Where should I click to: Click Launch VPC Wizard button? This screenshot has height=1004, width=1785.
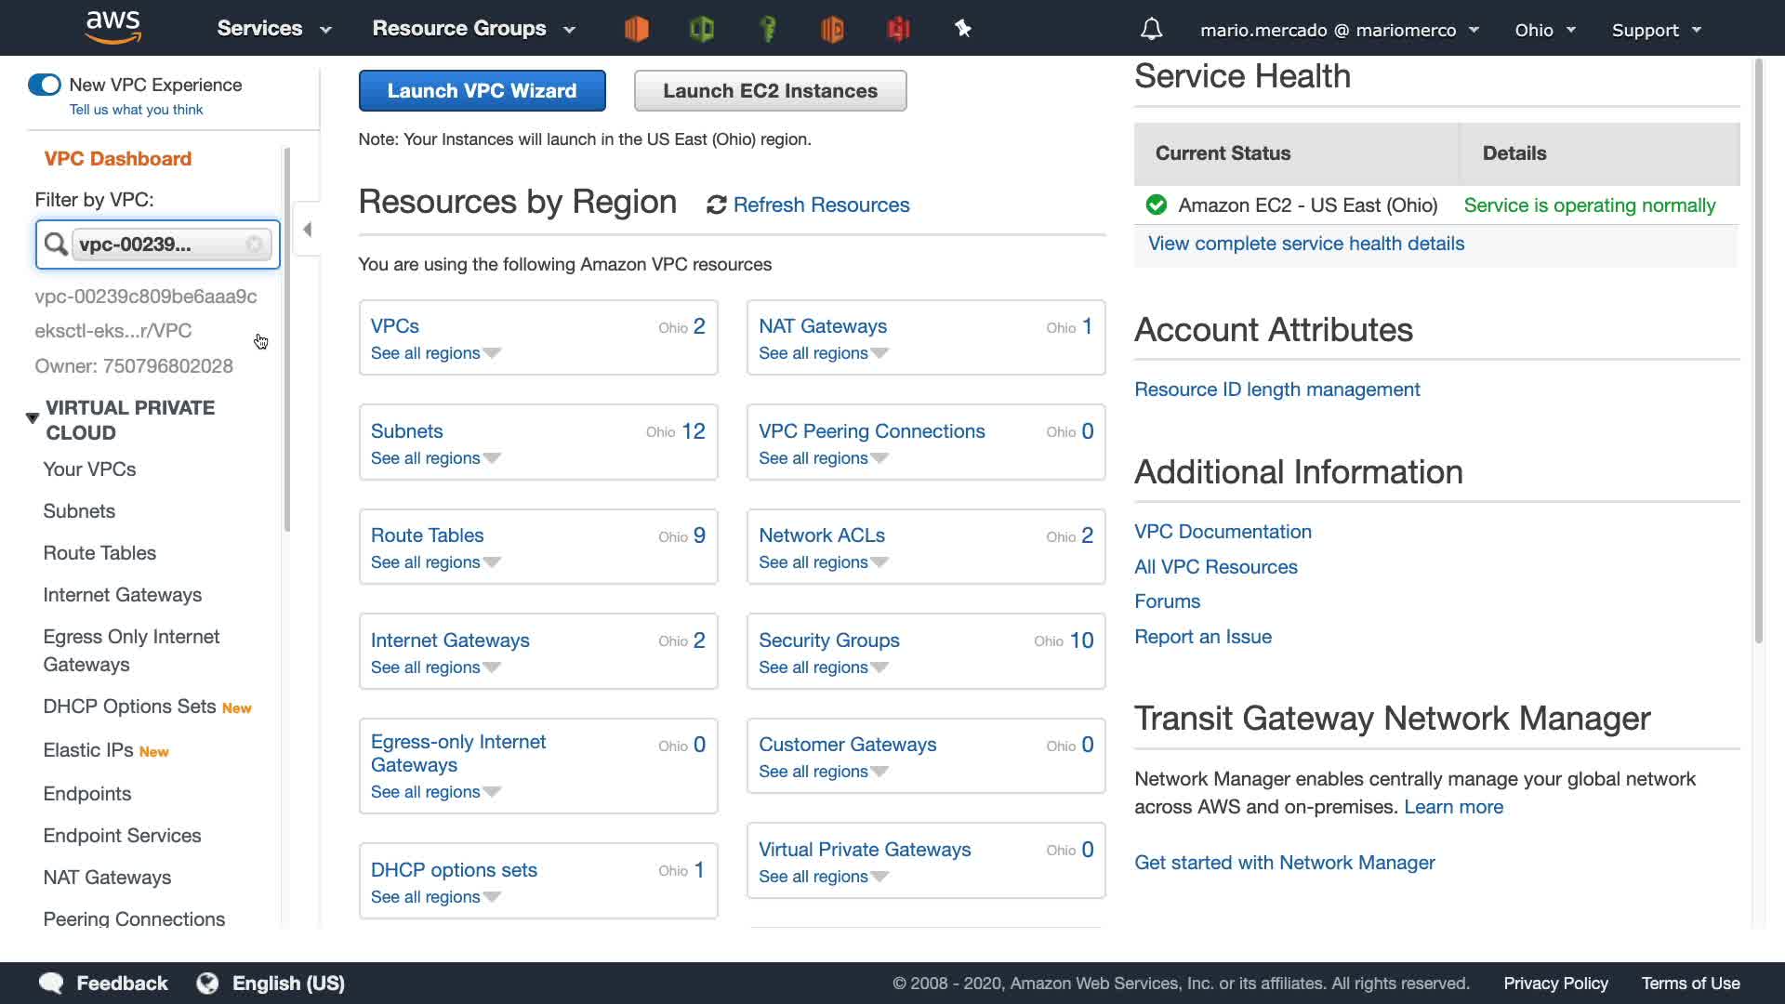[482, 91]
